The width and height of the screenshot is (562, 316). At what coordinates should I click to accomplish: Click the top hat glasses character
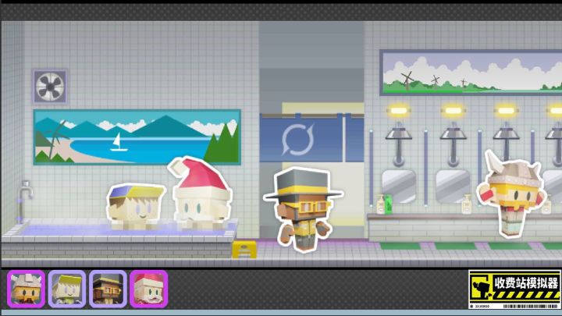pos(303,210)
